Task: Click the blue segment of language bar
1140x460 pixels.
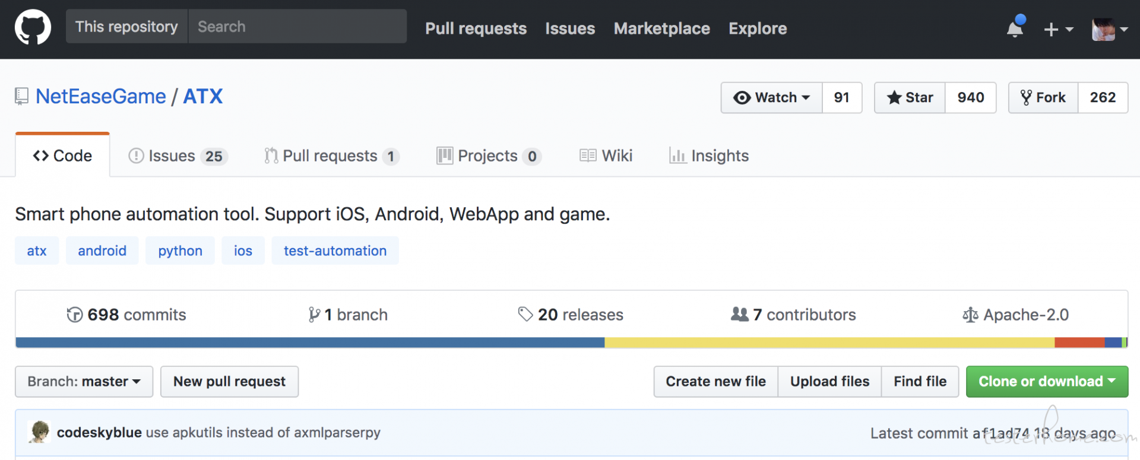Action: pos(310,342)
